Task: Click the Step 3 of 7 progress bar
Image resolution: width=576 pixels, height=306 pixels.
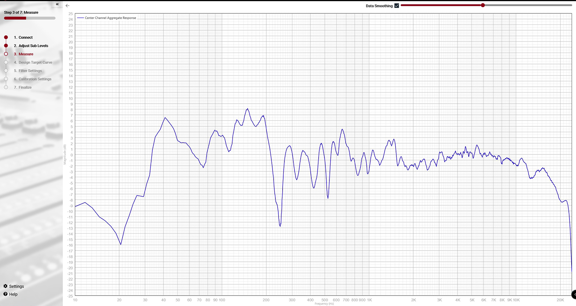Action: [30, 18]
